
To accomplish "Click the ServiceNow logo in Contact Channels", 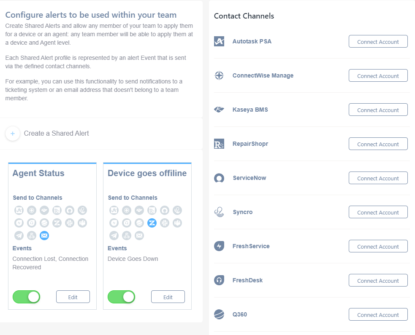I will (219, 178).
